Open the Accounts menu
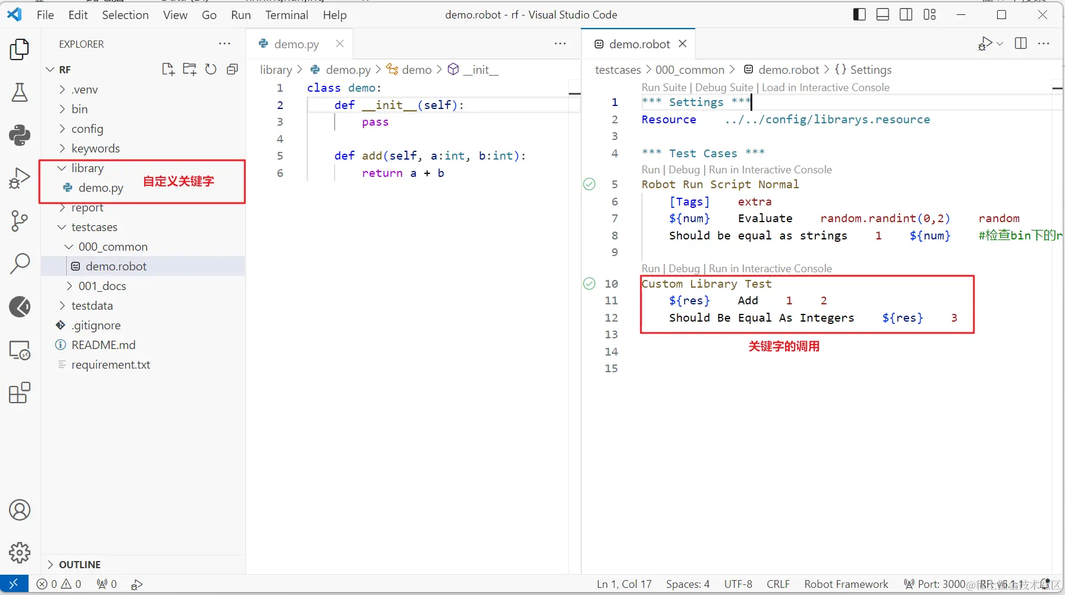The height and width of the screenshot is (595, 1065). 20,510
